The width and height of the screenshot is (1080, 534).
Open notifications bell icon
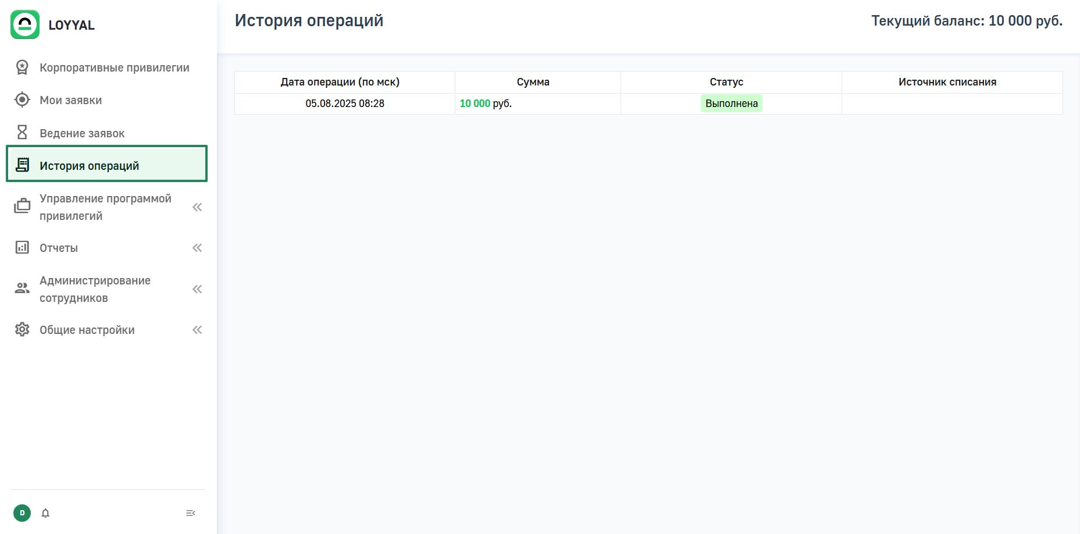(45, 513)
